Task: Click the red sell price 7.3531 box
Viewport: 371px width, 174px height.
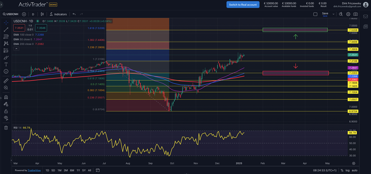Action: [x=19, y=28]
